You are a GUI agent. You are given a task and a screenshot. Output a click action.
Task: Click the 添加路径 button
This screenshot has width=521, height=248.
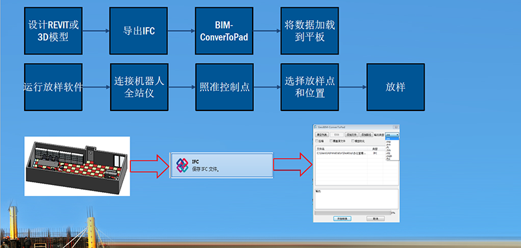coord(366,135)
